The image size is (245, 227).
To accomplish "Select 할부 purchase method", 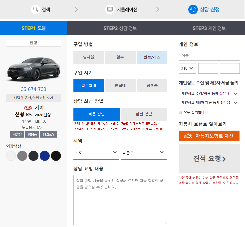I will pyautogui.click(x=120, y=57).
